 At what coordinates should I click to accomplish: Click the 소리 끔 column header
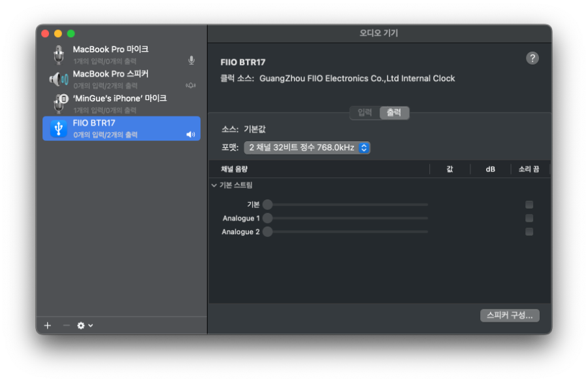(529, 169)
